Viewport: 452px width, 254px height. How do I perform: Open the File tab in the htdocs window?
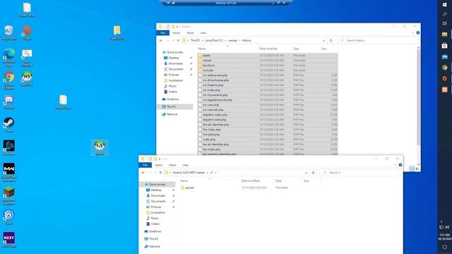coord(163,33)
